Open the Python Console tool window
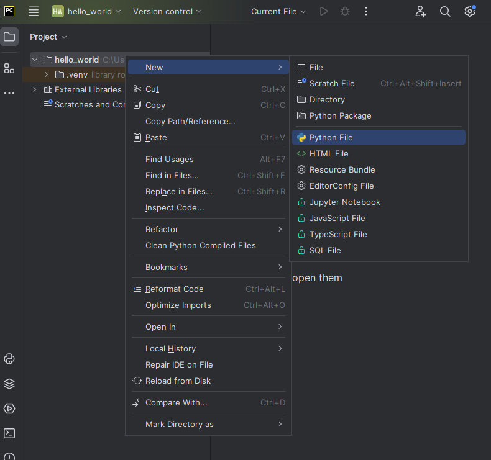Viewport: 491px width, 460px height. pyautogui.click(x=9, y=359)
